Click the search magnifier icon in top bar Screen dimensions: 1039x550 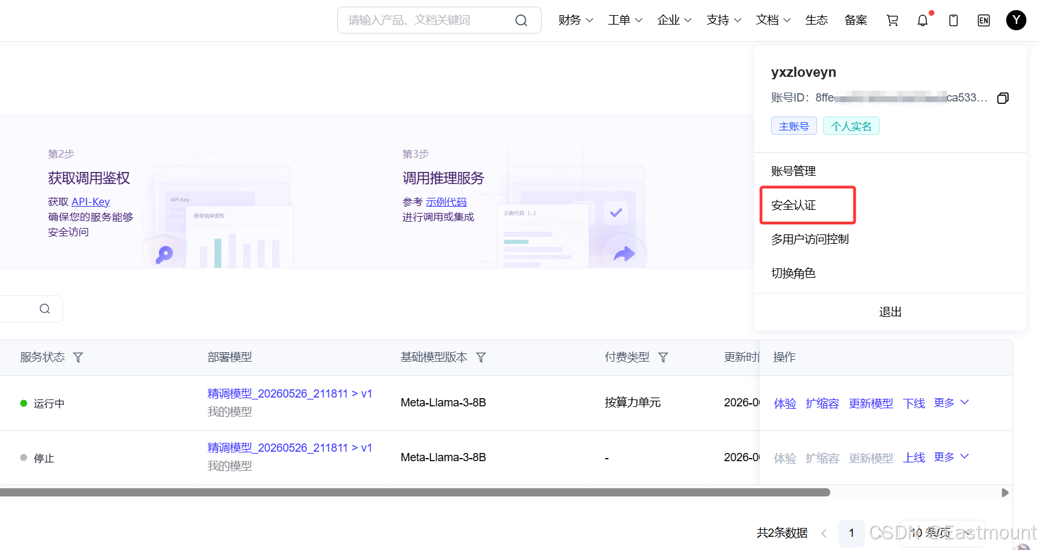pyautogui.click(x=521, y=20)
